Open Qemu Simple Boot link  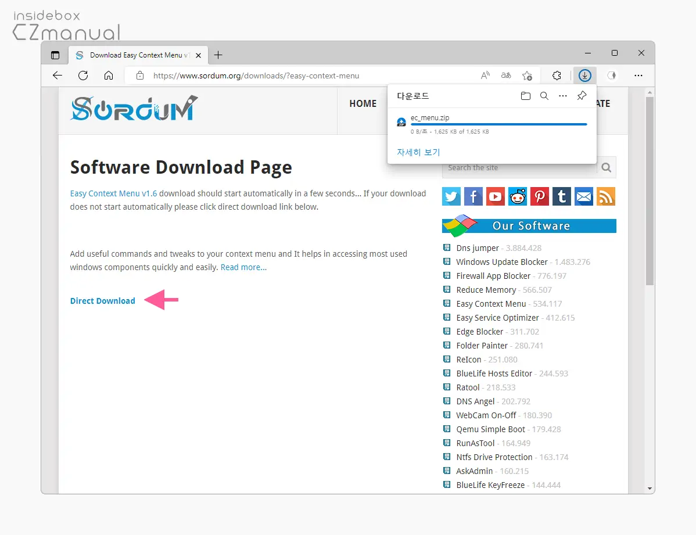pyautogui.click(x=490, y=429)
